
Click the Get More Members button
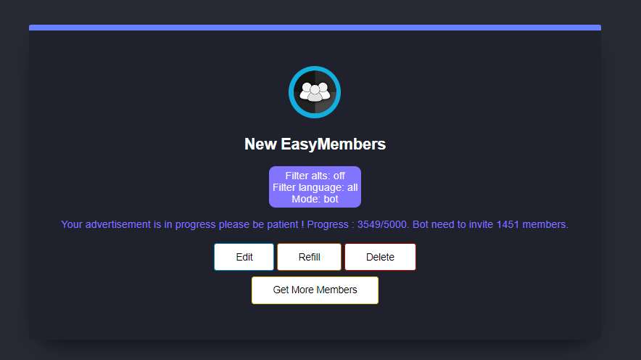315,290
